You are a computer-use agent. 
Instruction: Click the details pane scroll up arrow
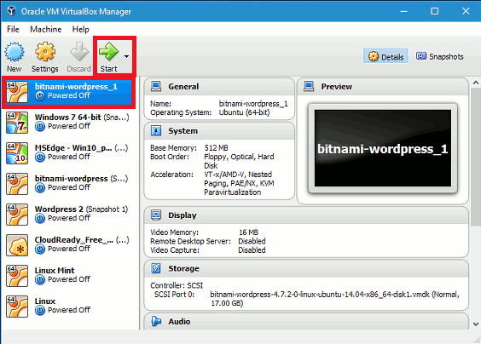pyautogui.click(x=476, y=83)
